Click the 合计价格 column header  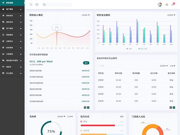click(x=154, y=73)
